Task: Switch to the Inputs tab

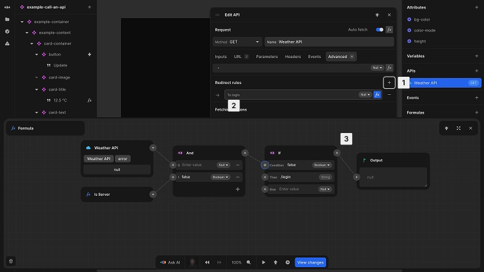Action: (221, 57)
